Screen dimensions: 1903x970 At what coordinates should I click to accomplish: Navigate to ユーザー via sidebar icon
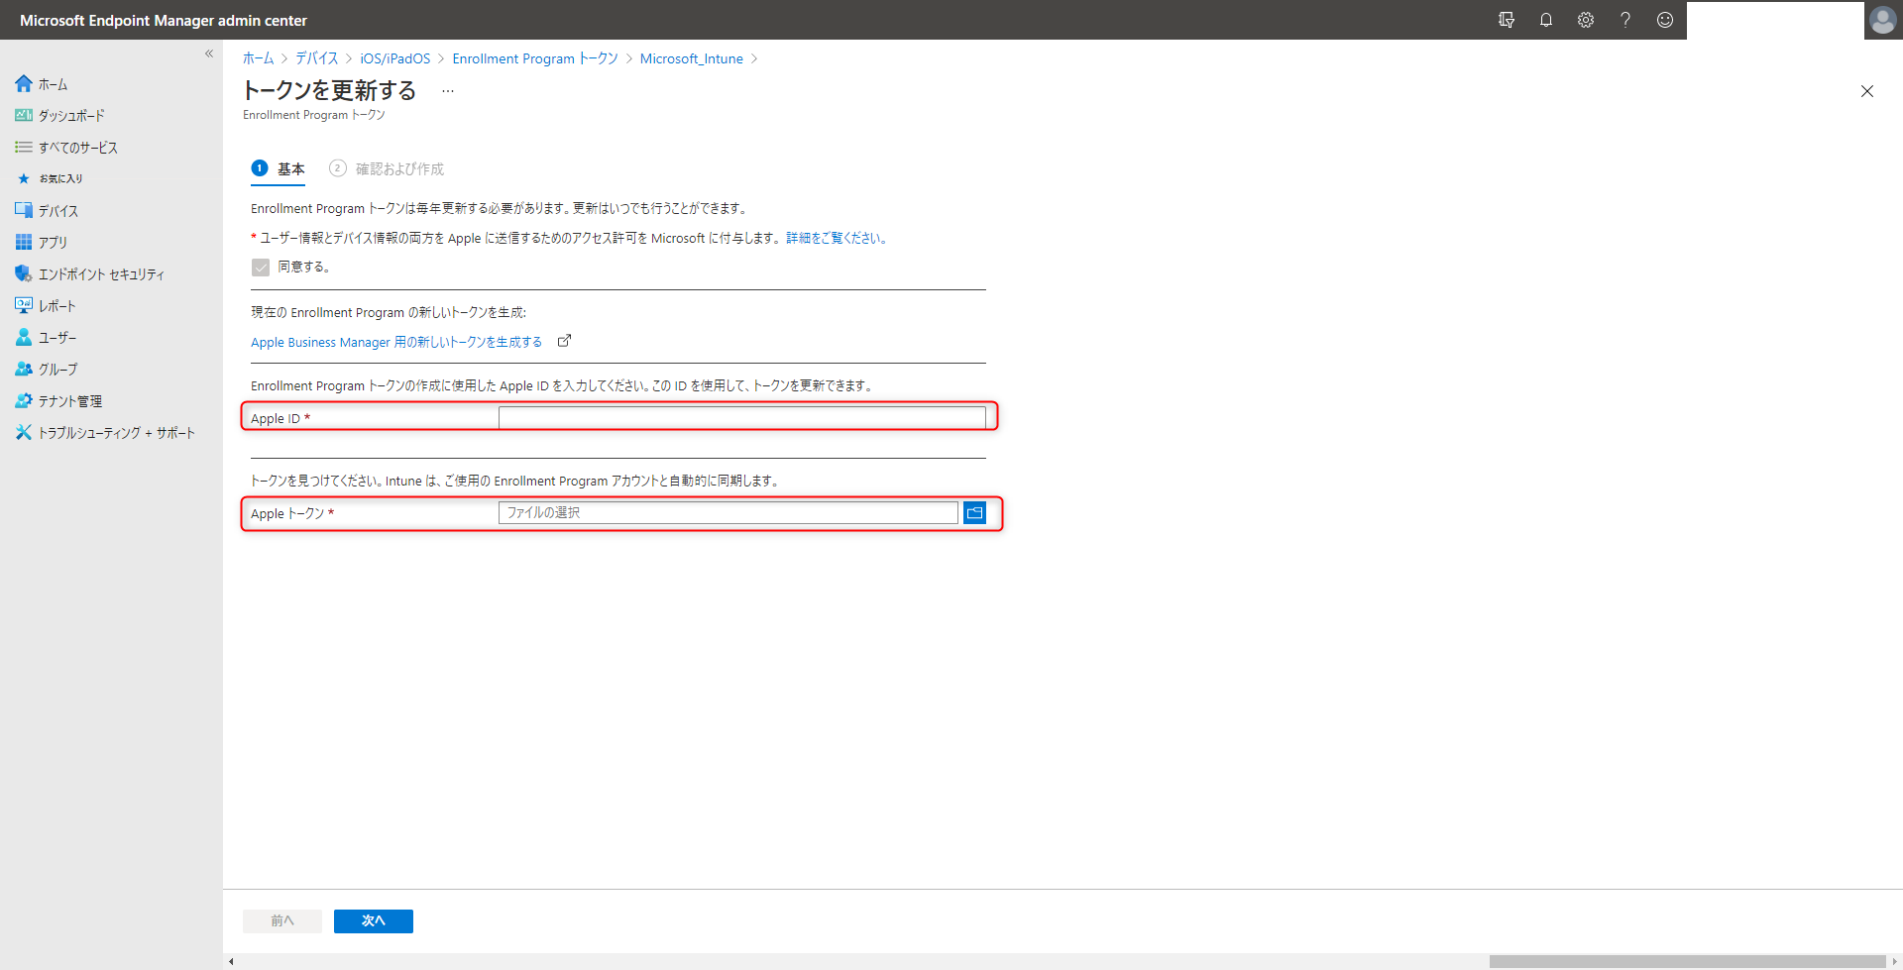click(56, 337)
